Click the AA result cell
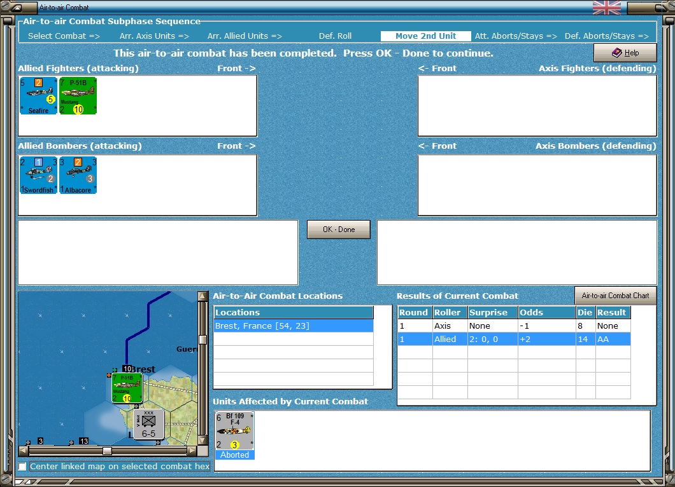Image resolution: width=675 pixels, height=487 pixels. tap(613, 339)
